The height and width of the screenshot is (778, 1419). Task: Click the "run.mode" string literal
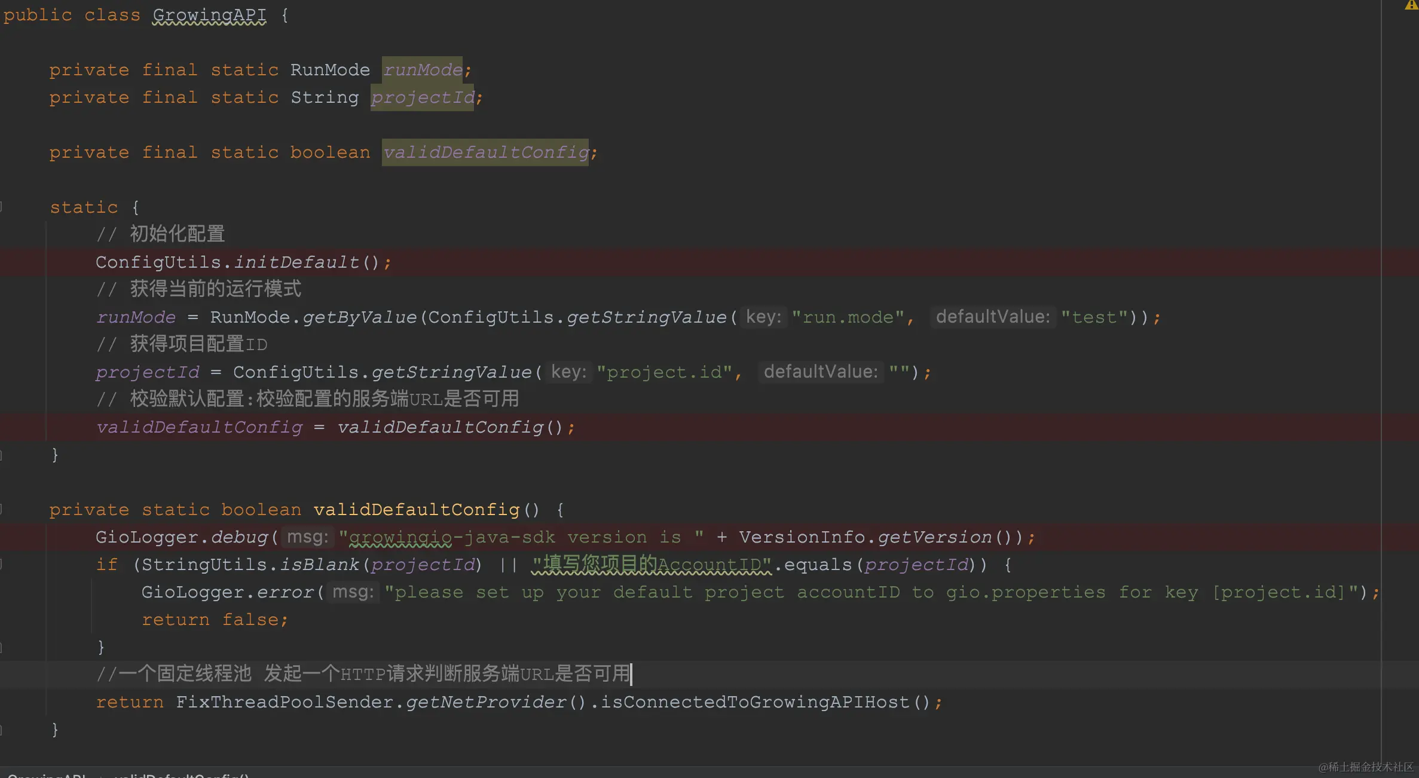(848, 317)
